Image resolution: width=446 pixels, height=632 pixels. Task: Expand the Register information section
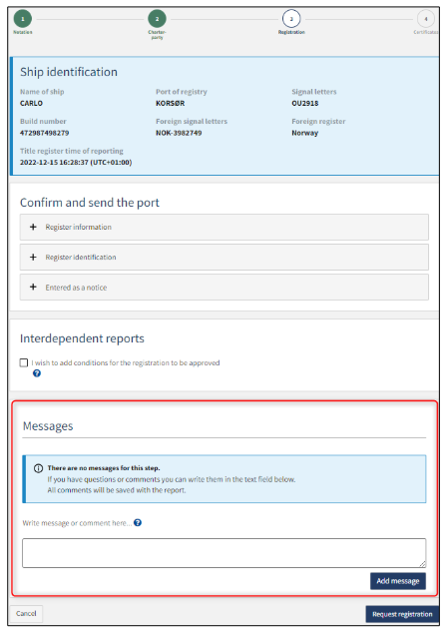click(x=224, y=227)
